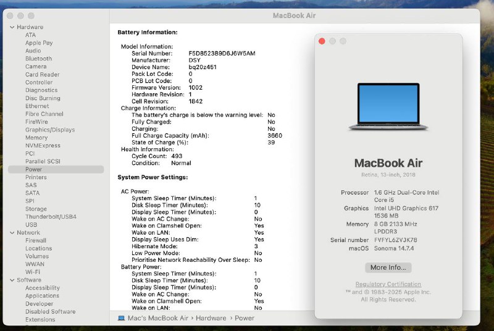Click serial number FVFYL6ZVJK78
Screen dimensions: 494x331
(x=395, y=240)
